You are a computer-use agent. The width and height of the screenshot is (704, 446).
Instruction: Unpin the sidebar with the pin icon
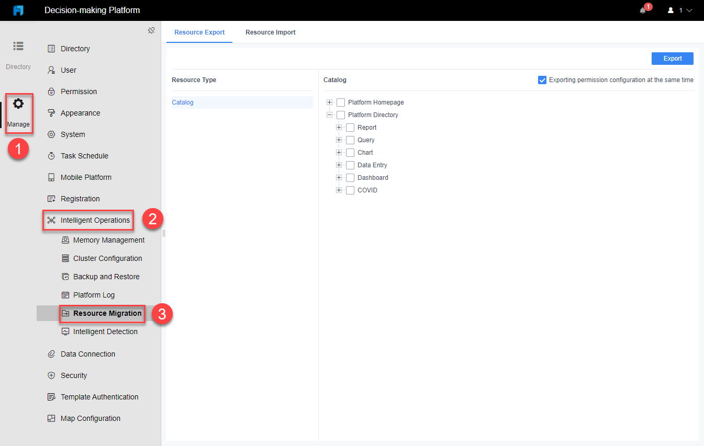151,30
